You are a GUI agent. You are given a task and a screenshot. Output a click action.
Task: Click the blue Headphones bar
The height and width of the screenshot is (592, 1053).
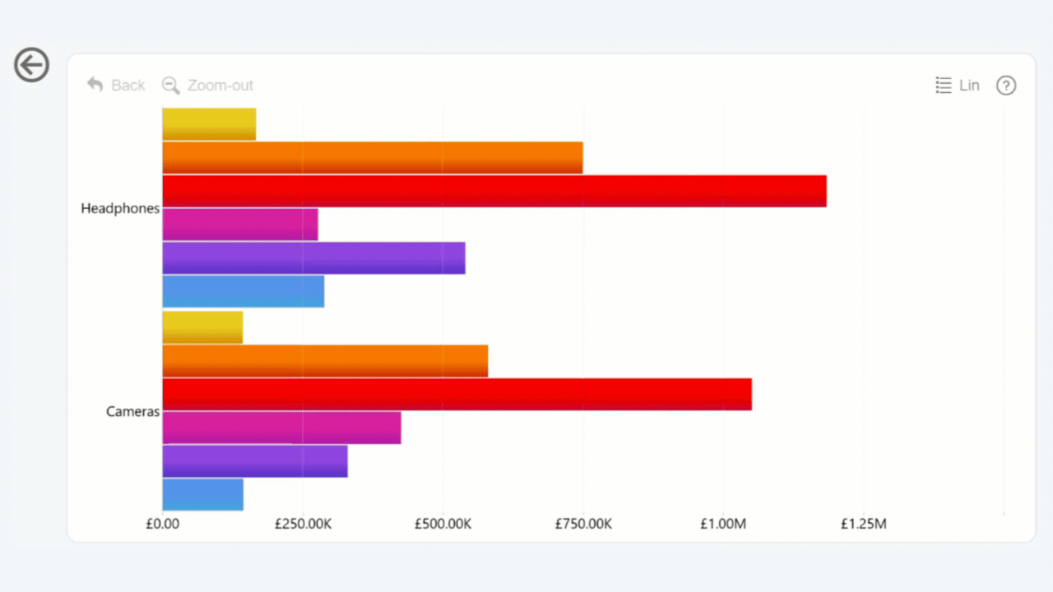point(243,292)
